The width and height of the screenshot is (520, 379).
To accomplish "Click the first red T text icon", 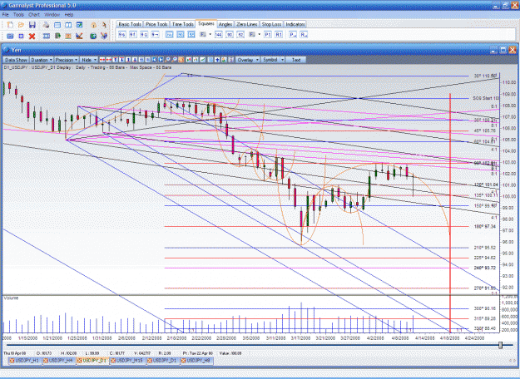I will (x=115, y=60).
